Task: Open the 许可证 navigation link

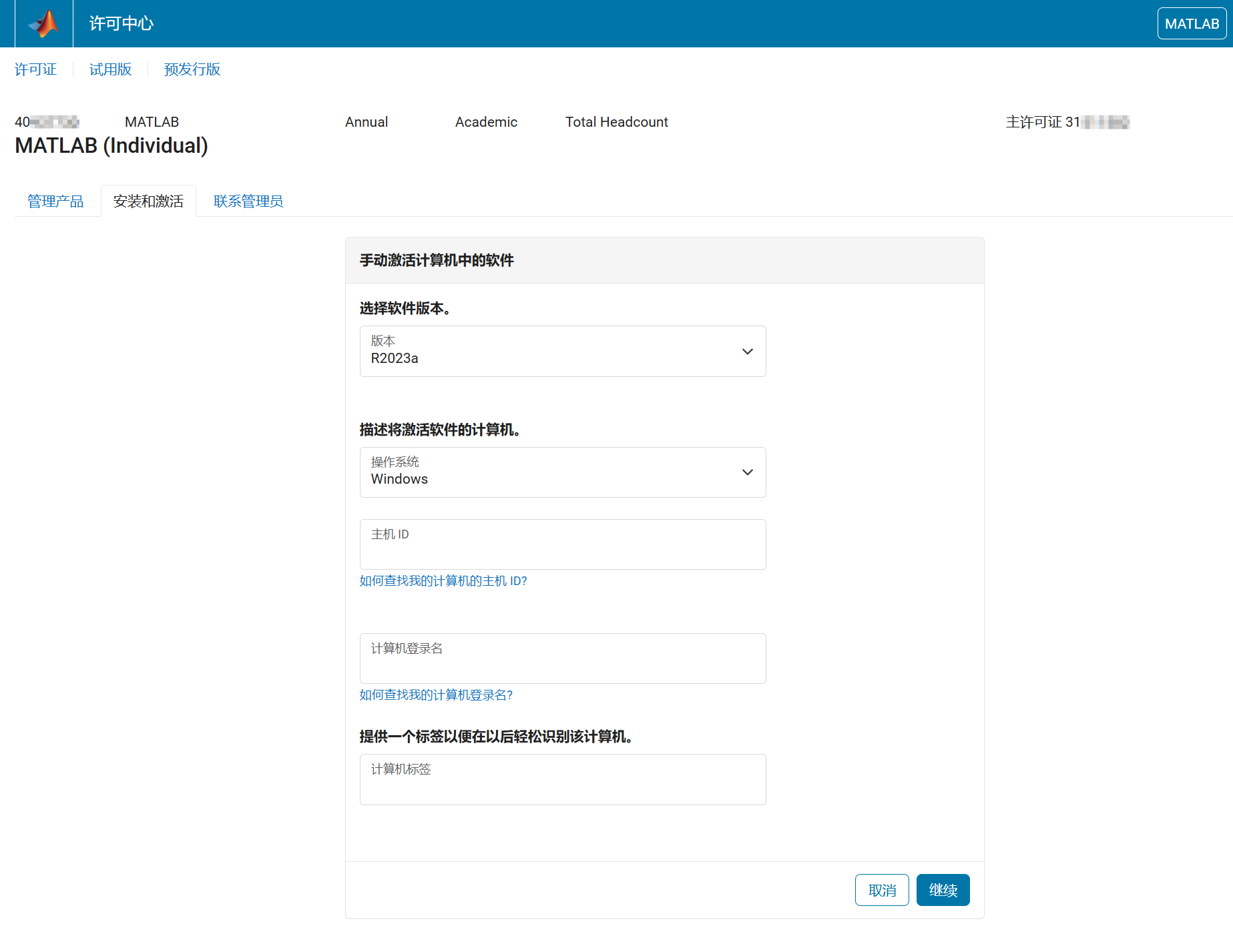Action: tap(36, 69)
